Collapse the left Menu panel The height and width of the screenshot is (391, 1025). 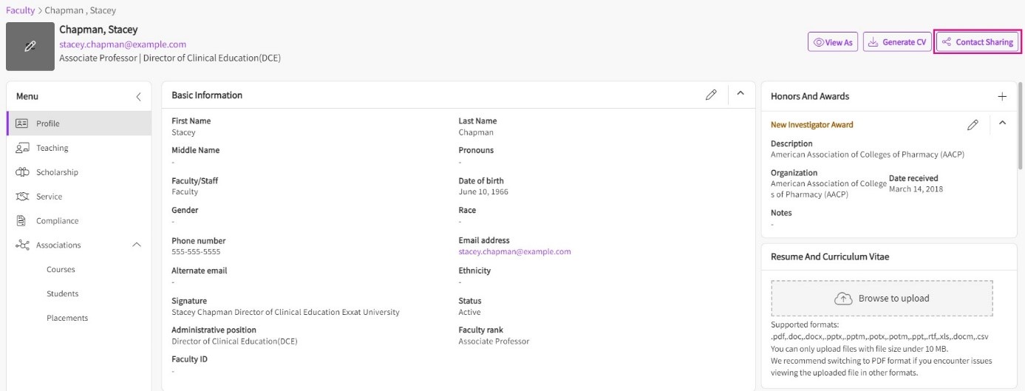click(x=138, y=97)
